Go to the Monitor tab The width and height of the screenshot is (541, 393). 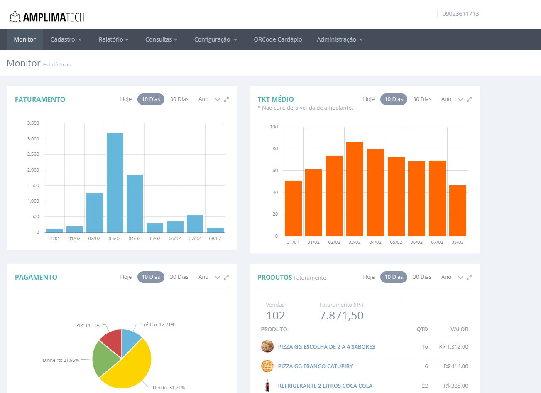click(x=25, y=39)
